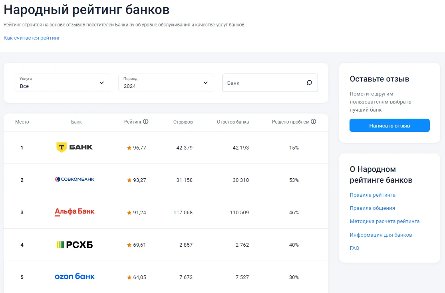This screenshot has height=293, width=445.
Task: Click the Народный рейтинг банков page heading
Action: (87, 10)
